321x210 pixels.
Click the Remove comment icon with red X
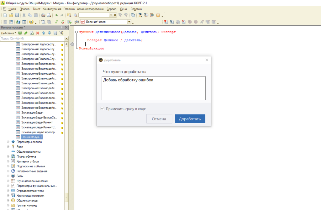[63, 22]
